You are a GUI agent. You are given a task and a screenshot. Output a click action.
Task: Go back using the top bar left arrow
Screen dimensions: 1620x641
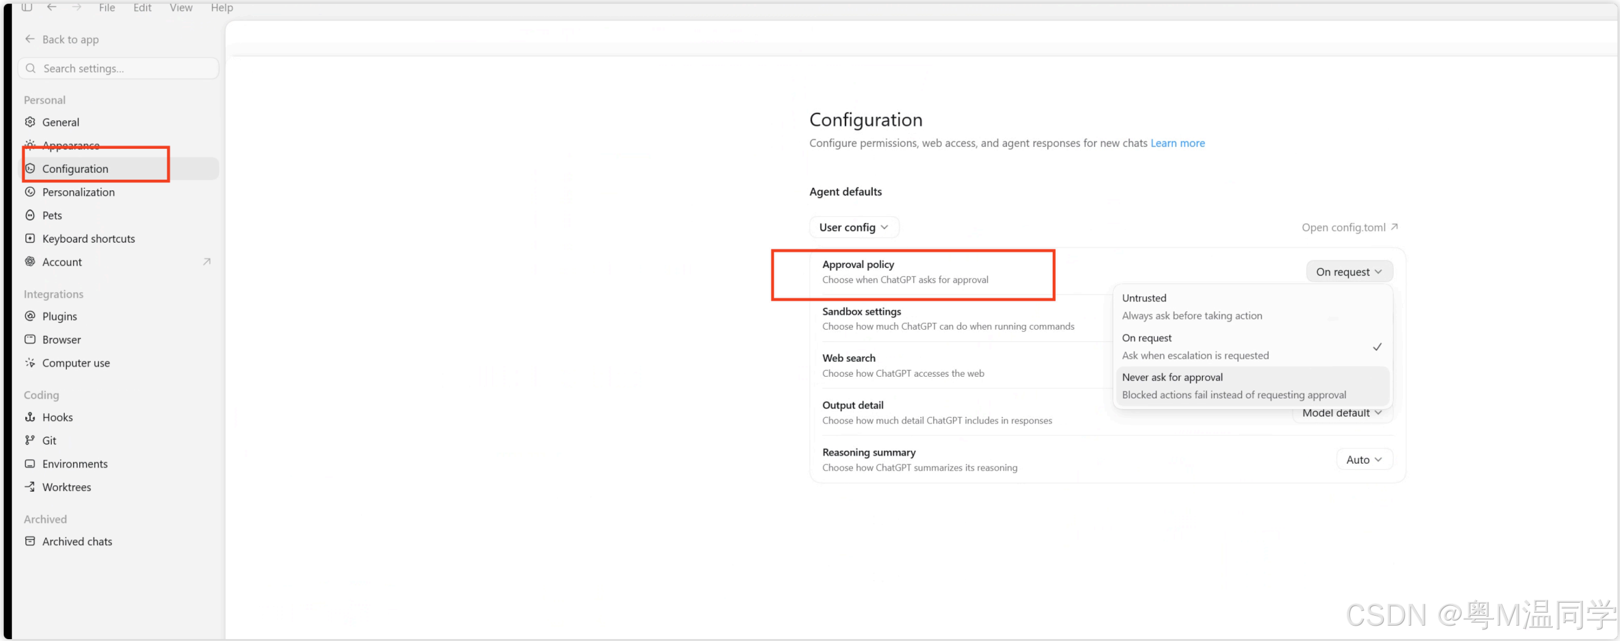pyautogui.click(x=51, y=7)
